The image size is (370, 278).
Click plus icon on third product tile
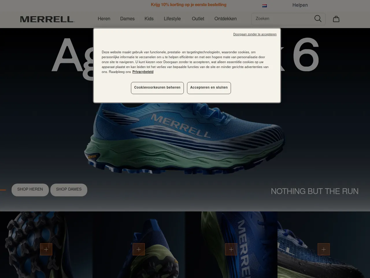231,249
